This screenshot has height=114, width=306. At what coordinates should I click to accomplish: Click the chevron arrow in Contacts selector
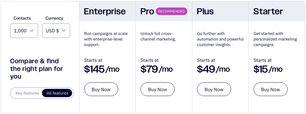tap(32, 31)
